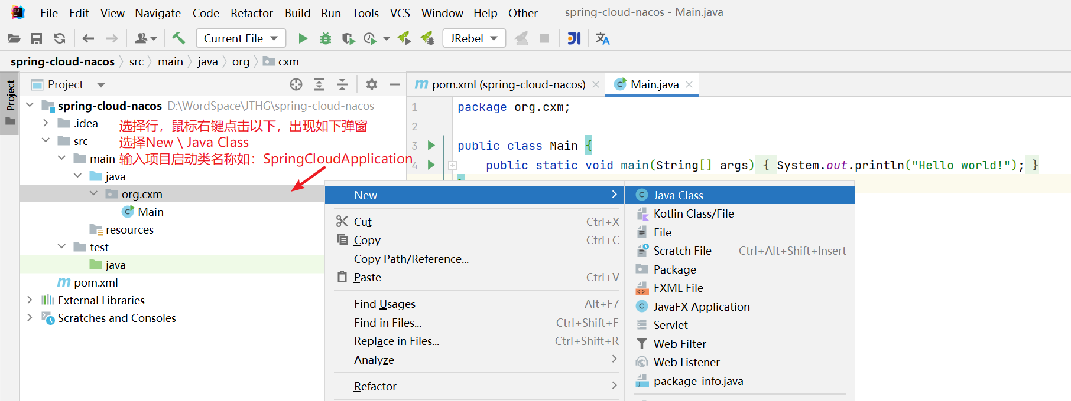Open the File menu
This screenshot has width=1071, height=401.
(x=48, y=13)
